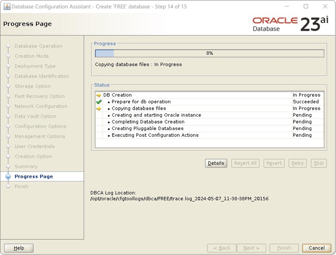The height and width of the screenshot is (255, 336).
Task: Click the DBCA log file path text
Action: pyautogui.click(x=179, y=199)
